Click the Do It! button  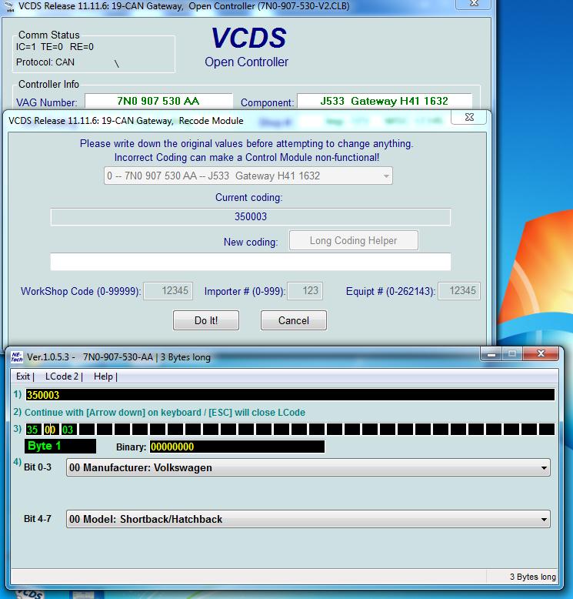pos(206,320)
